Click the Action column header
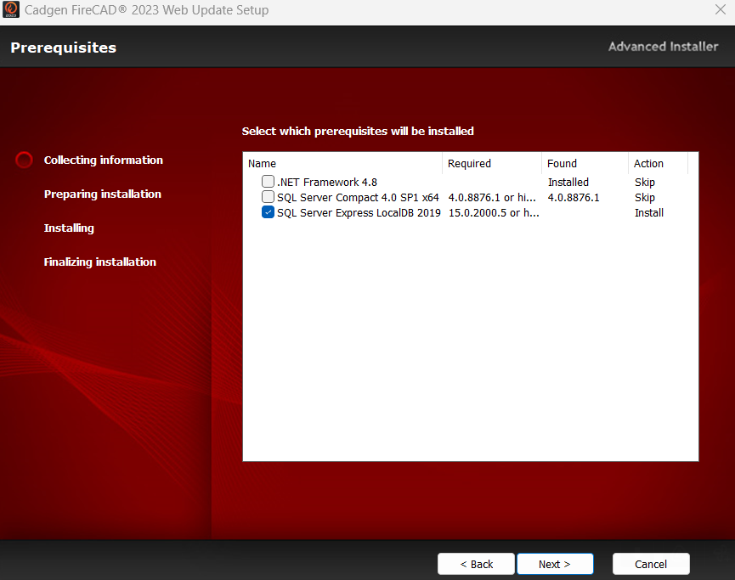This screenshot has width=735, height=580. pyautogui.click(x=659, y=164)
